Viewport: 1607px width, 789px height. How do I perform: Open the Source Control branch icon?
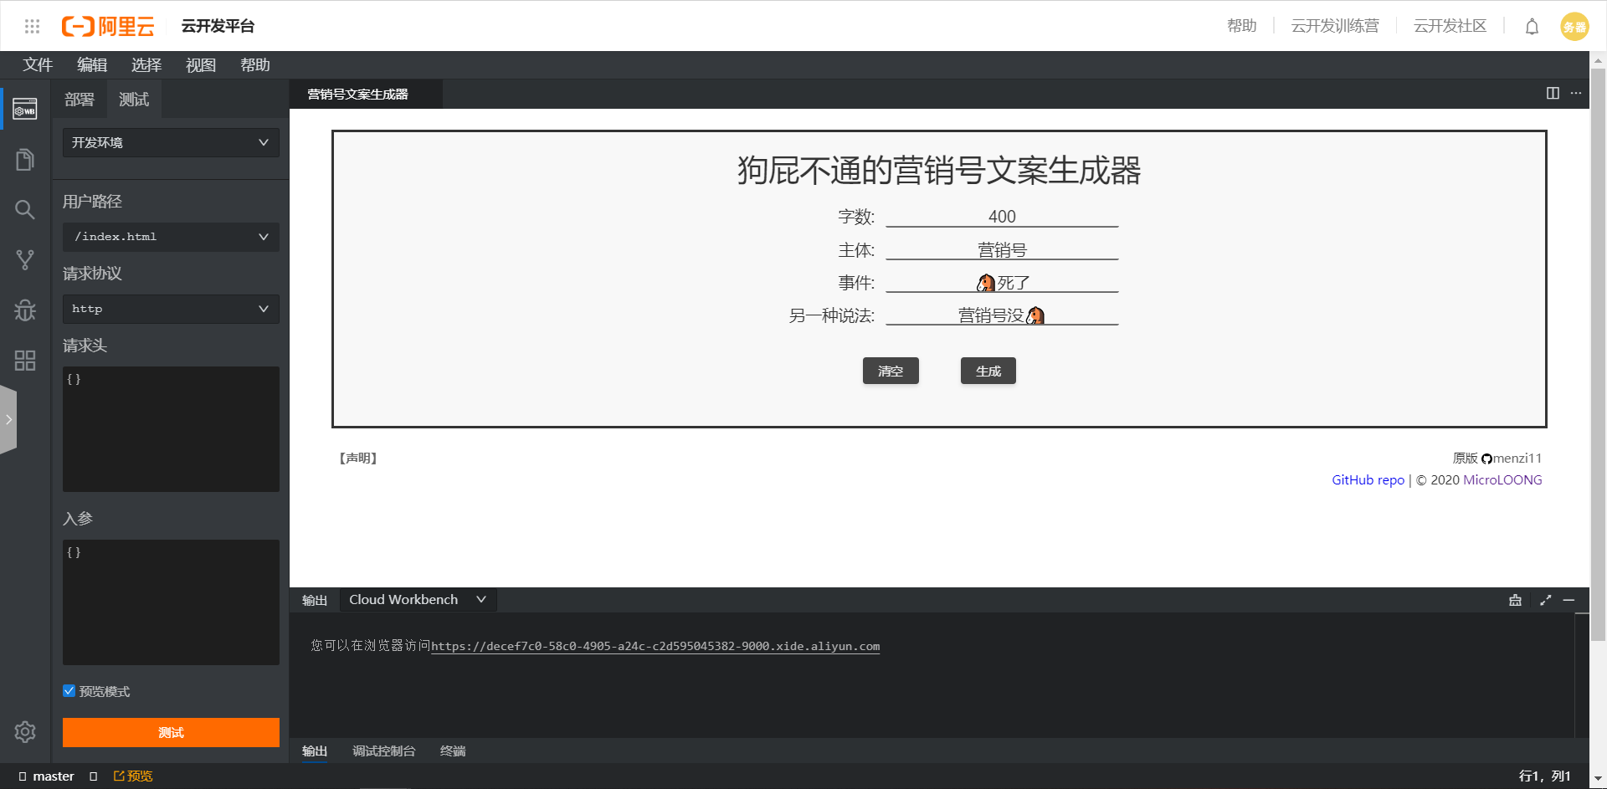25,260
